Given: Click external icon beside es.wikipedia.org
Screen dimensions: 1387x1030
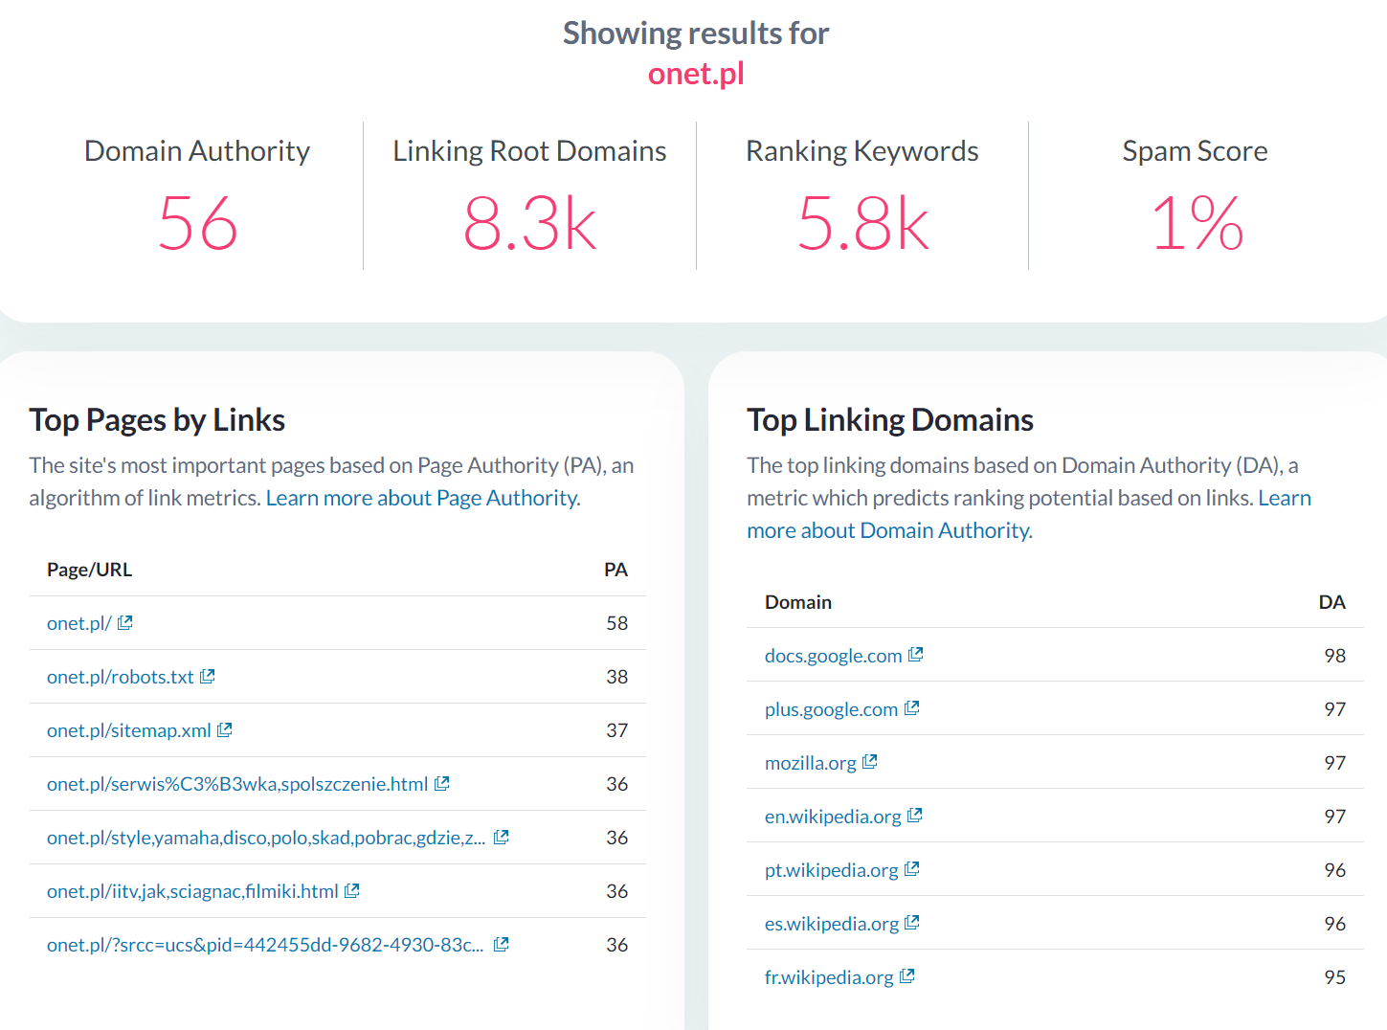Looking at the screenshot, I should coord(911,922).
